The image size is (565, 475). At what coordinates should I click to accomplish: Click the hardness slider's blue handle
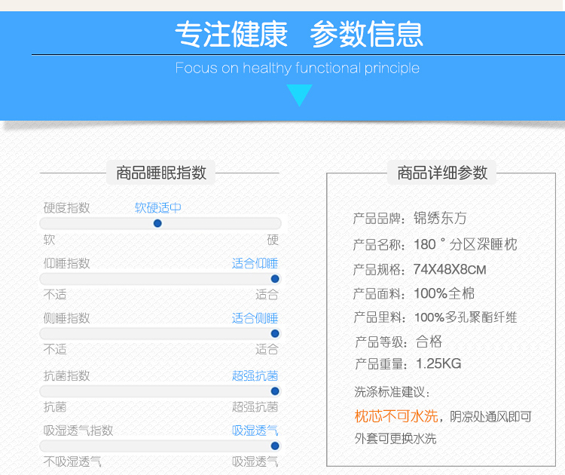pos(157,223)
